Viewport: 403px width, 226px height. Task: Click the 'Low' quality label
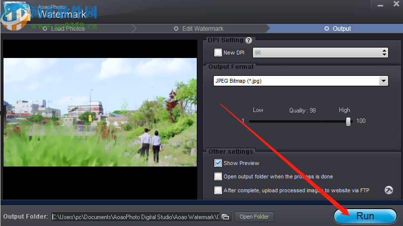[258, 110]
